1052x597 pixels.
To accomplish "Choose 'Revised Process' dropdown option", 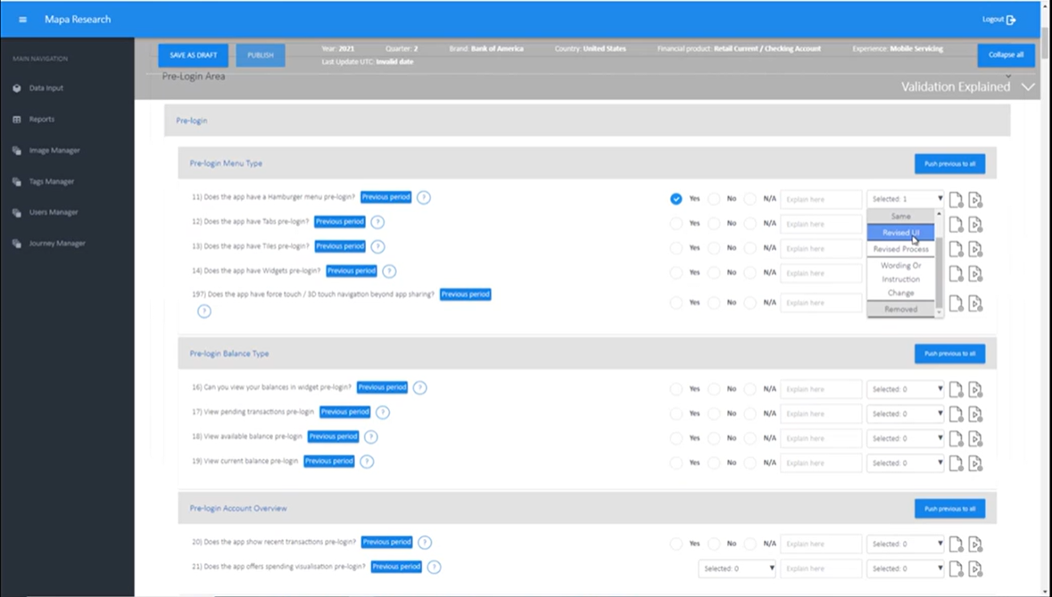I will point(900,249).
